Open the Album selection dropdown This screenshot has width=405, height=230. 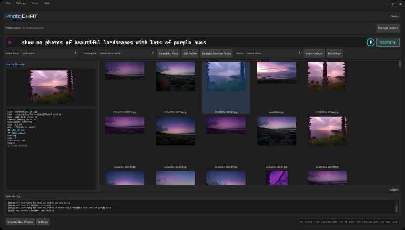click(273, 53)
